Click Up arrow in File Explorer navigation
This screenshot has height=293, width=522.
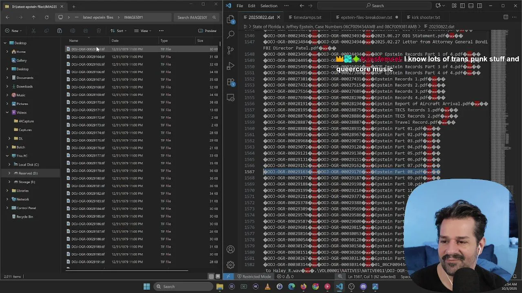pos(33,17)
